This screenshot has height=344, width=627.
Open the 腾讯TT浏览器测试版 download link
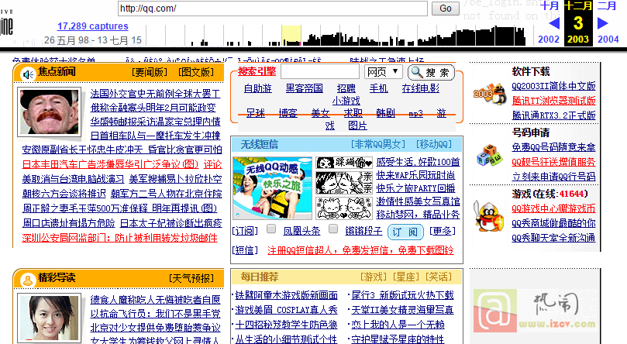point(554,101)
